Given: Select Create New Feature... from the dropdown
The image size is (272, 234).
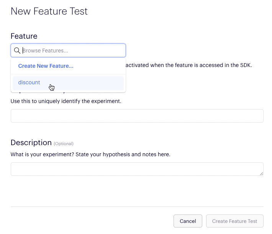Looking at the screenshot, I should (x=46, y=66).
